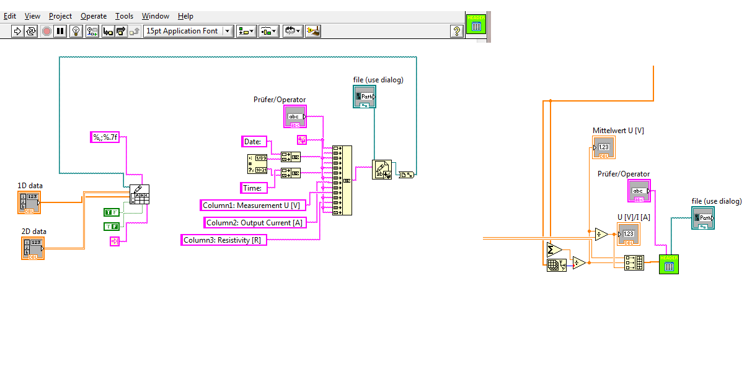Click the Run arrow button
This screenshot has height=390, width=752.
(17, 31)
